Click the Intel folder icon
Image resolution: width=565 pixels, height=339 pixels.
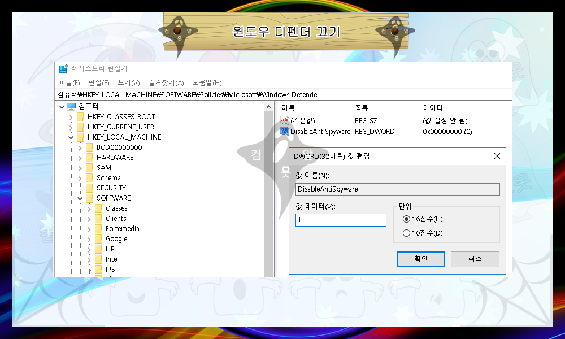pyautogui.click(x=99, y=259)
